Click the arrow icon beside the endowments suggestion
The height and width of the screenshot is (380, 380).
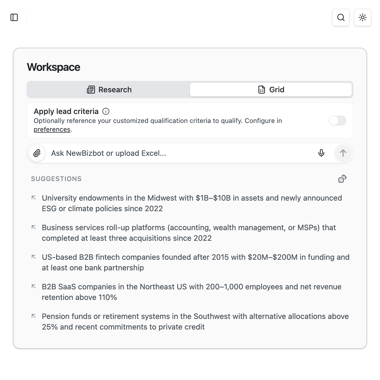34,198
